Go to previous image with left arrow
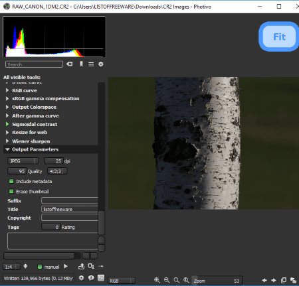Screen dimensions: 299x286 tap(264, 281)
